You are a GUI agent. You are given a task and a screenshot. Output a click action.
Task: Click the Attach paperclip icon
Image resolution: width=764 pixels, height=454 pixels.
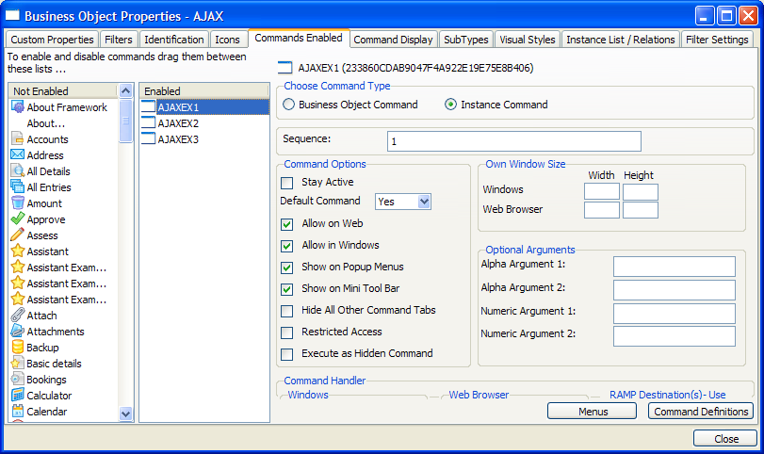(18, 316)
